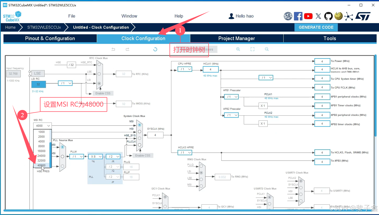The height and width of the screenshot is (215, 379).
Task: Open the Window menu
Action: [129, 16]
